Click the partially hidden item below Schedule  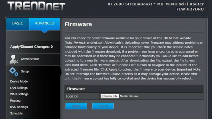(x=22, y=118)
